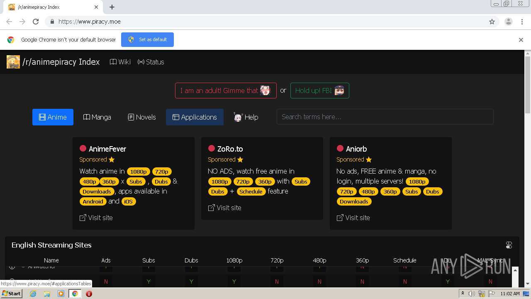Click ZoRo.to's red status dot
The image size is (531, 299).
tap(212, 148)
